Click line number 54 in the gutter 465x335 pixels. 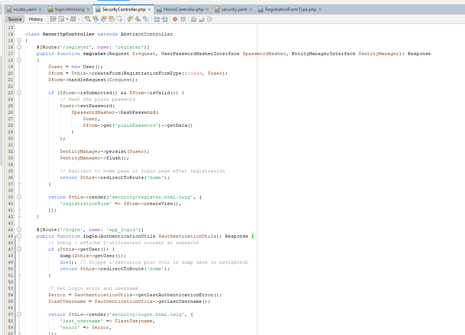click(10, 295)
